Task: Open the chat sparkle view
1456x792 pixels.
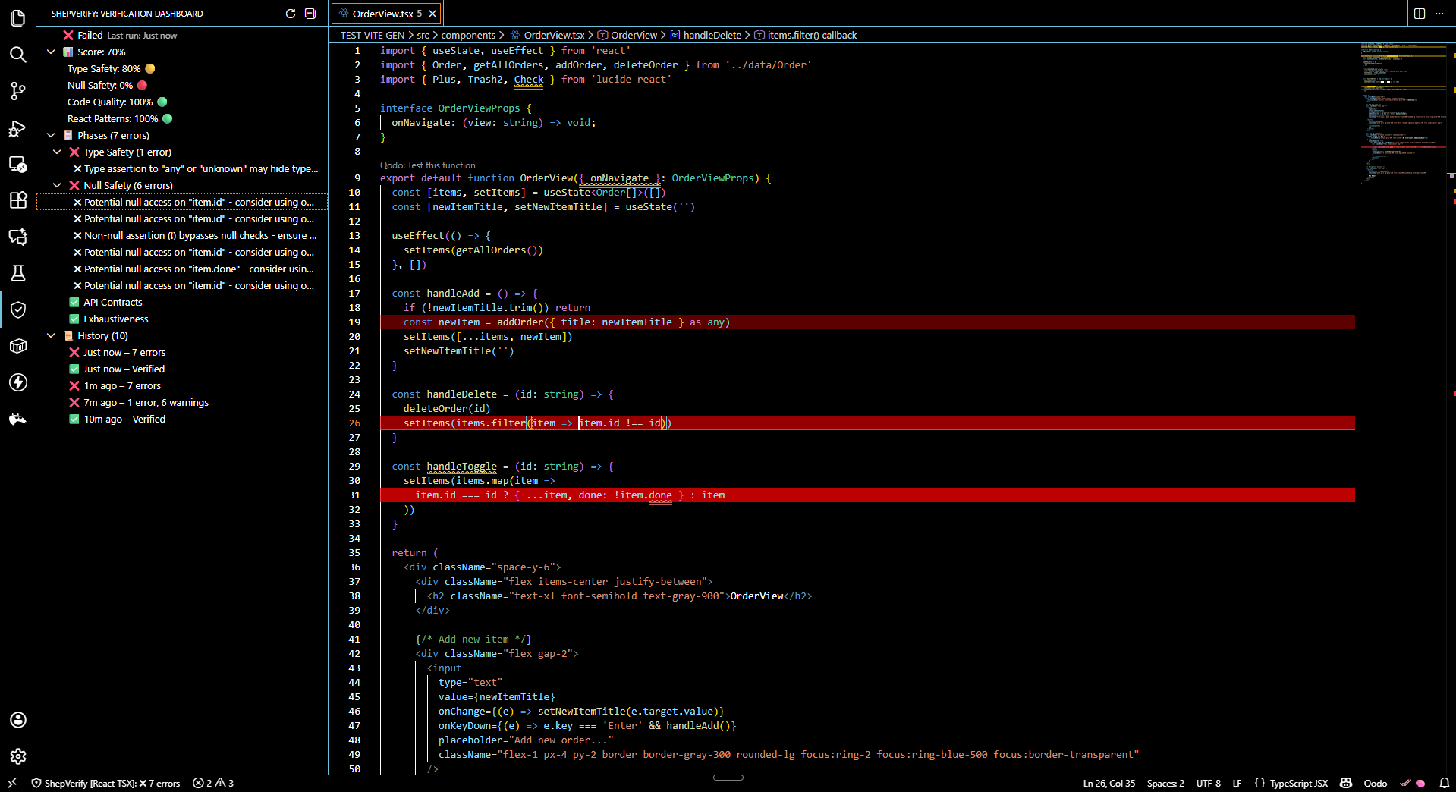Action: click(x=17, y=237)
